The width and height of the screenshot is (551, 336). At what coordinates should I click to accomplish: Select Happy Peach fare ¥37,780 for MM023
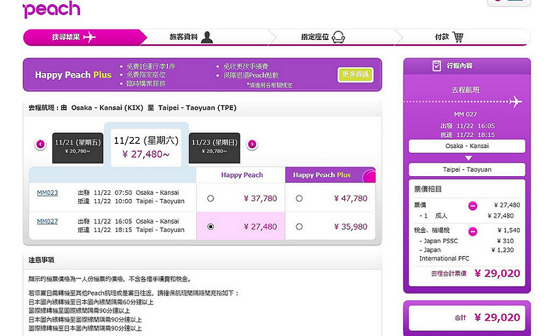(x=211, y=198)
